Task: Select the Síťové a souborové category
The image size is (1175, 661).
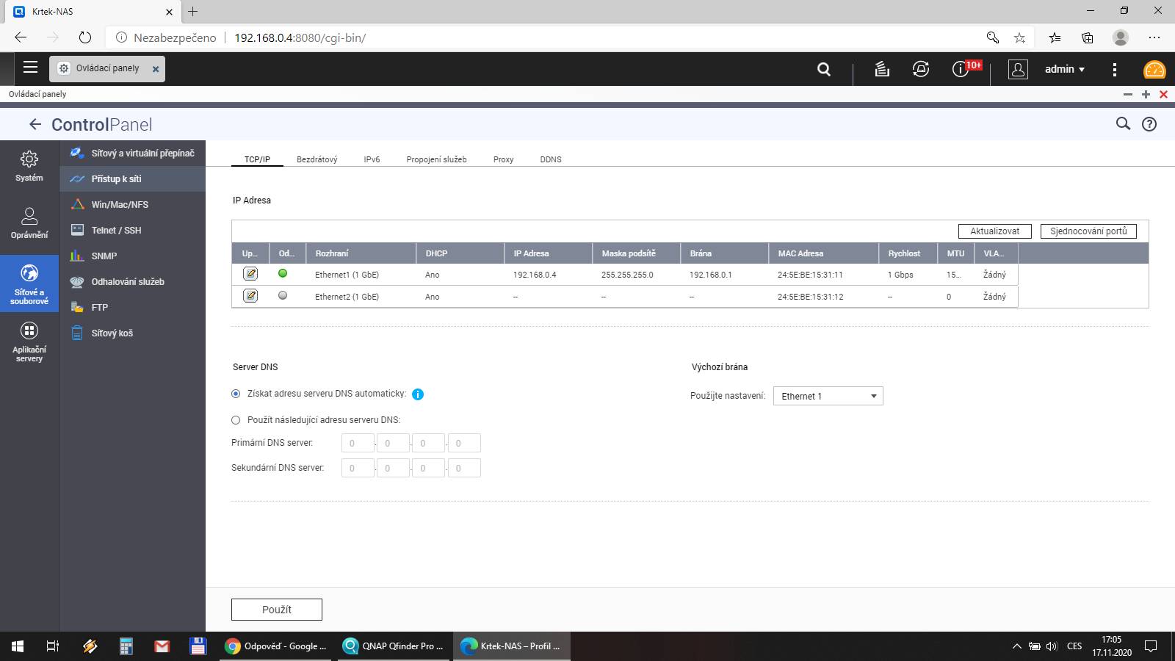Action: pos(29,284)
